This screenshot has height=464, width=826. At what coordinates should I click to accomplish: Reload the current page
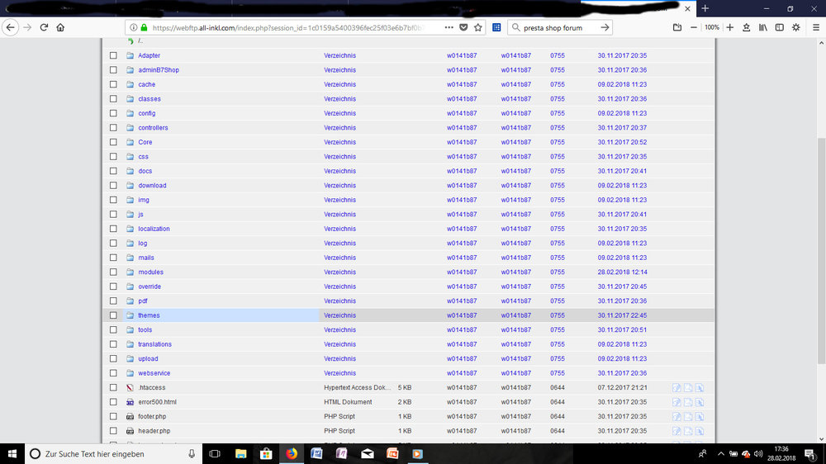(x=45, y=27)
